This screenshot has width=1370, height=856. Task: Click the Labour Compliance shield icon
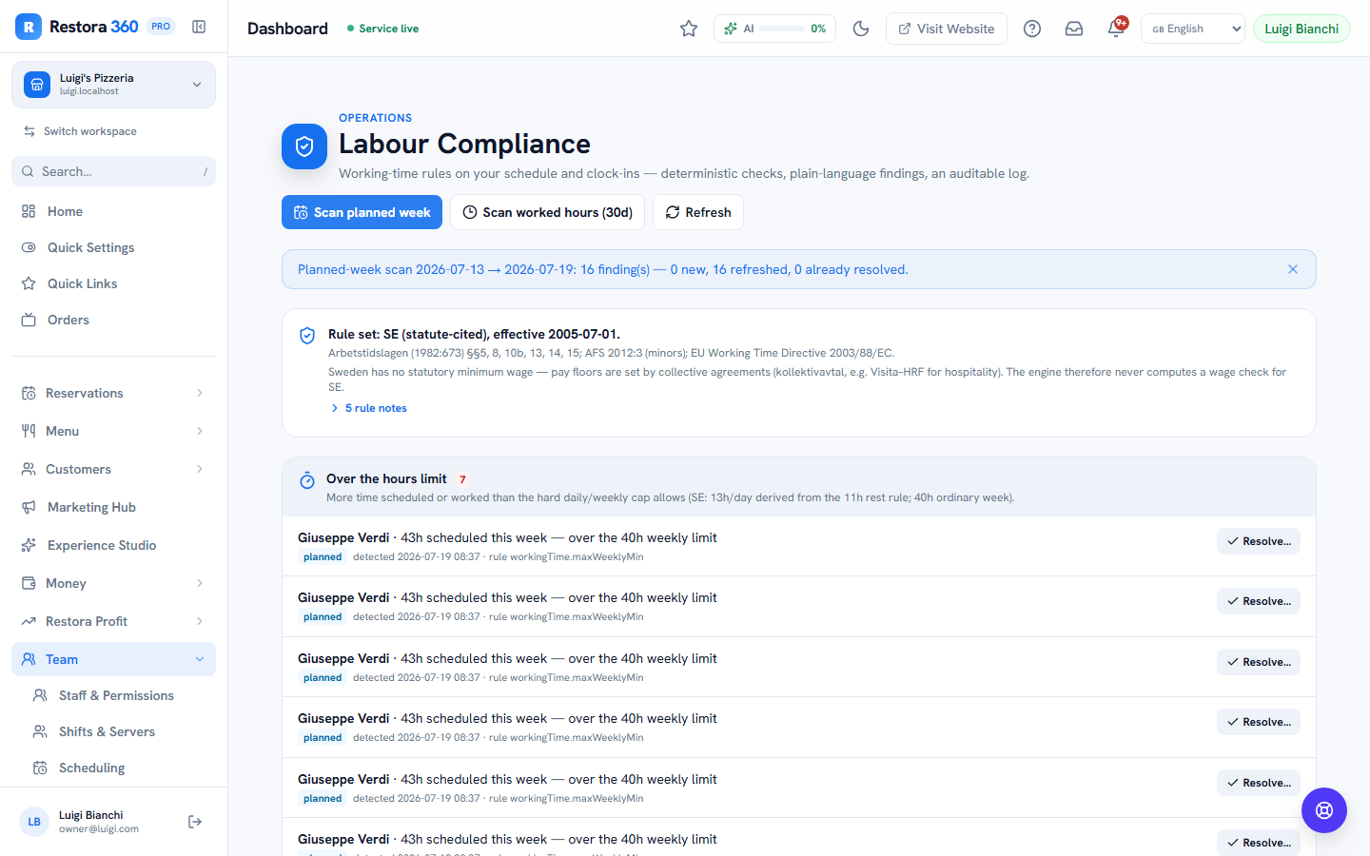pos(304,146)
